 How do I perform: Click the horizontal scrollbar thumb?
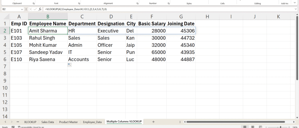(x=236, y=122)
